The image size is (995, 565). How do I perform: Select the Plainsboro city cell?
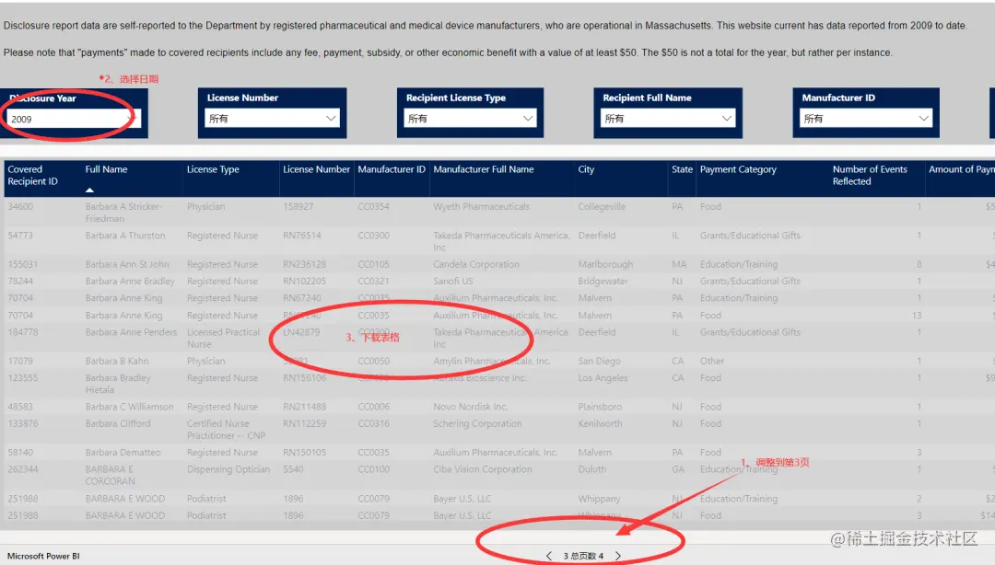(599, 407)
